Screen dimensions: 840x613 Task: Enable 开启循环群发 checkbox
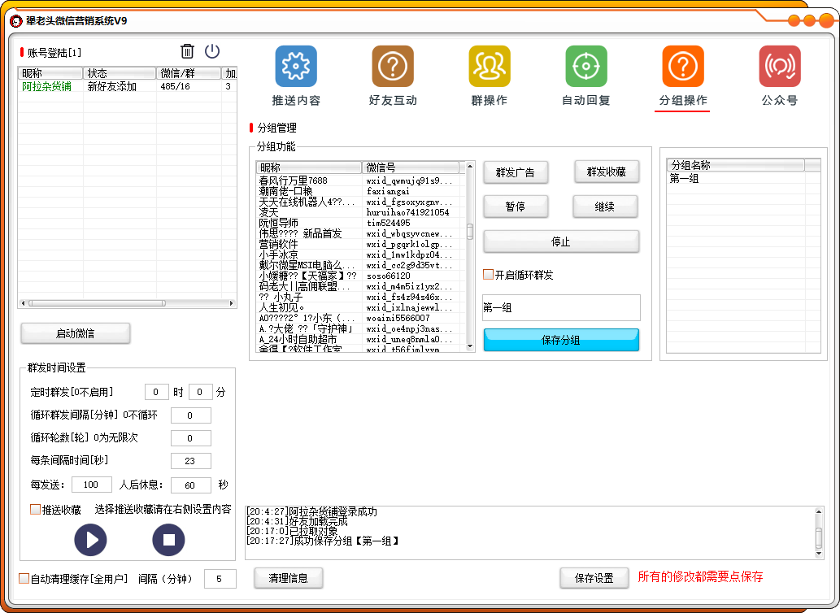click(488, 275)
